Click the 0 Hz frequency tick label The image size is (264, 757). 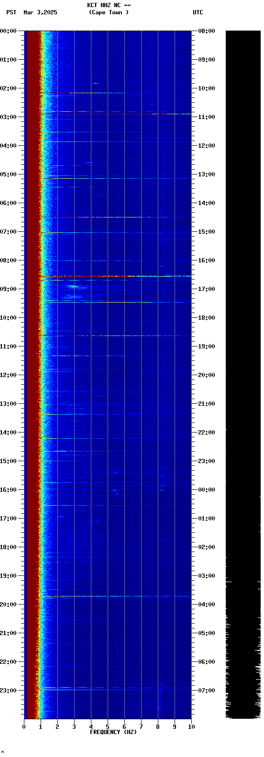coord(24,727)
